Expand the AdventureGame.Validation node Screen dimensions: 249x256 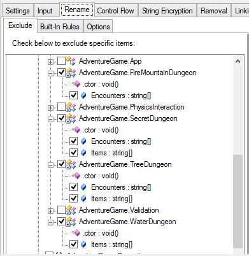click(50, 211)
